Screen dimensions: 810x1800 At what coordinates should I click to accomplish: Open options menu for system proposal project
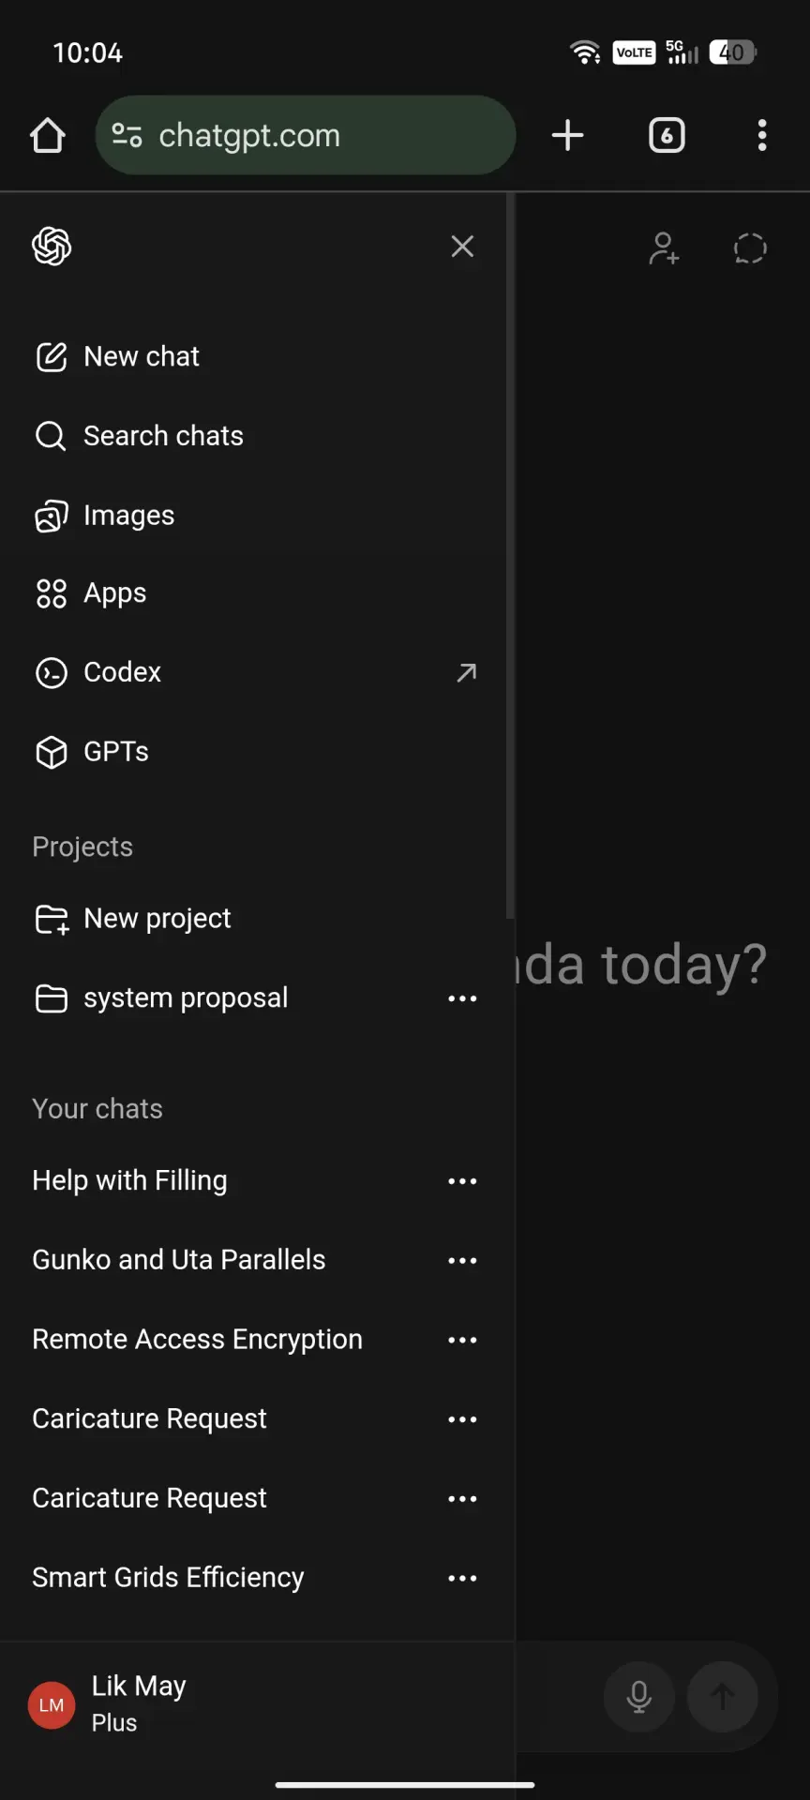(x=462, y=998)
